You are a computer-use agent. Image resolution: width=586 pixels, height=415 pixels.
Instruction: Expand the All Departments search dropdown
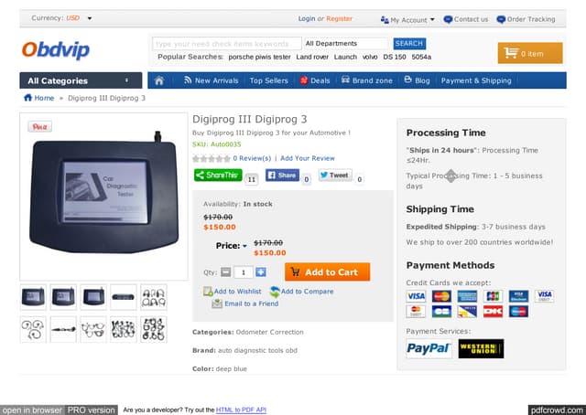pos(346,44)
